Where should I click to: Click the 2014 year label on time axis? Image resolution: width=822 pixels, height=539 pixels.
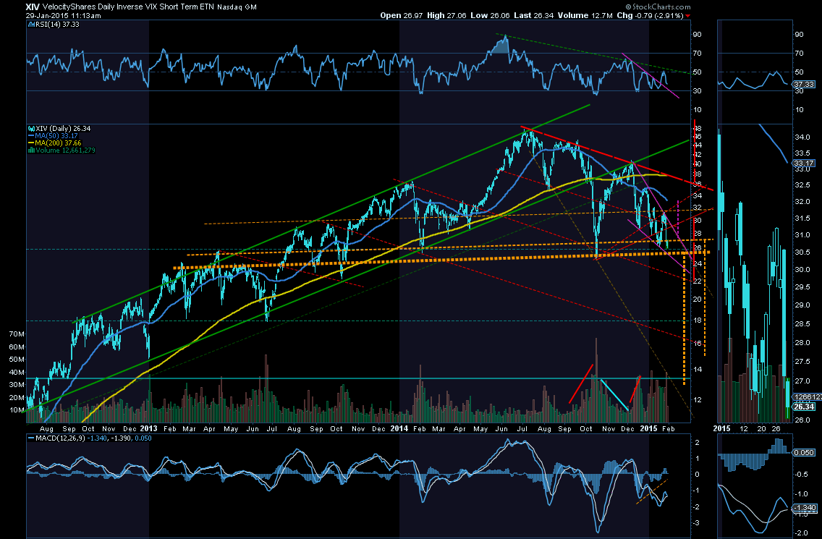(399, 428)
